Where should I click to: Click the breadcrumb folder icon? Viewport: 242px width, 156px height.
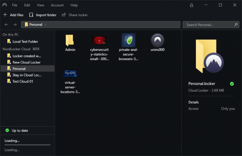[x=26, y=24]
